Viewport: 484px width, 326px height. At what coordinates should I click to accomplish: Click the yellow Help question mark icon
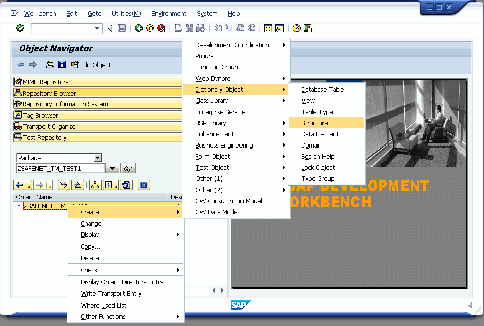point(296,28)
